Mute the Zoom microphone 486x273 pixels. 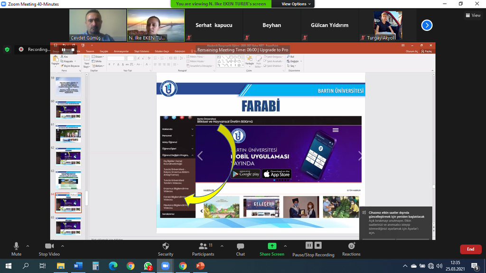click(x=16, y=249)
